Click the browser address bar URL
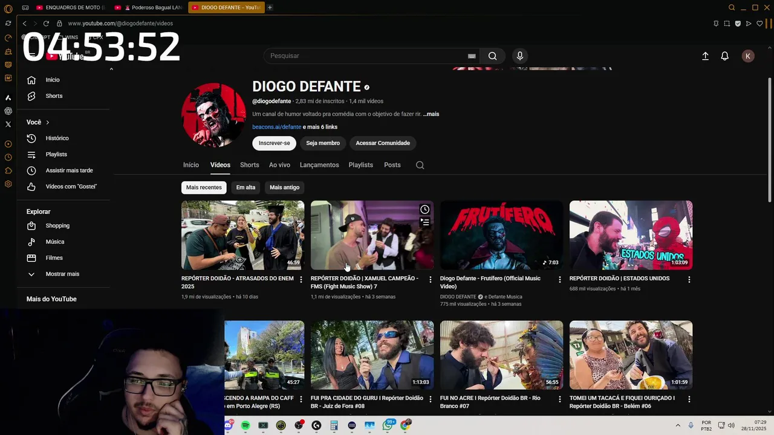The width and height of the screenshot is (774, 435). coord(120,24)
